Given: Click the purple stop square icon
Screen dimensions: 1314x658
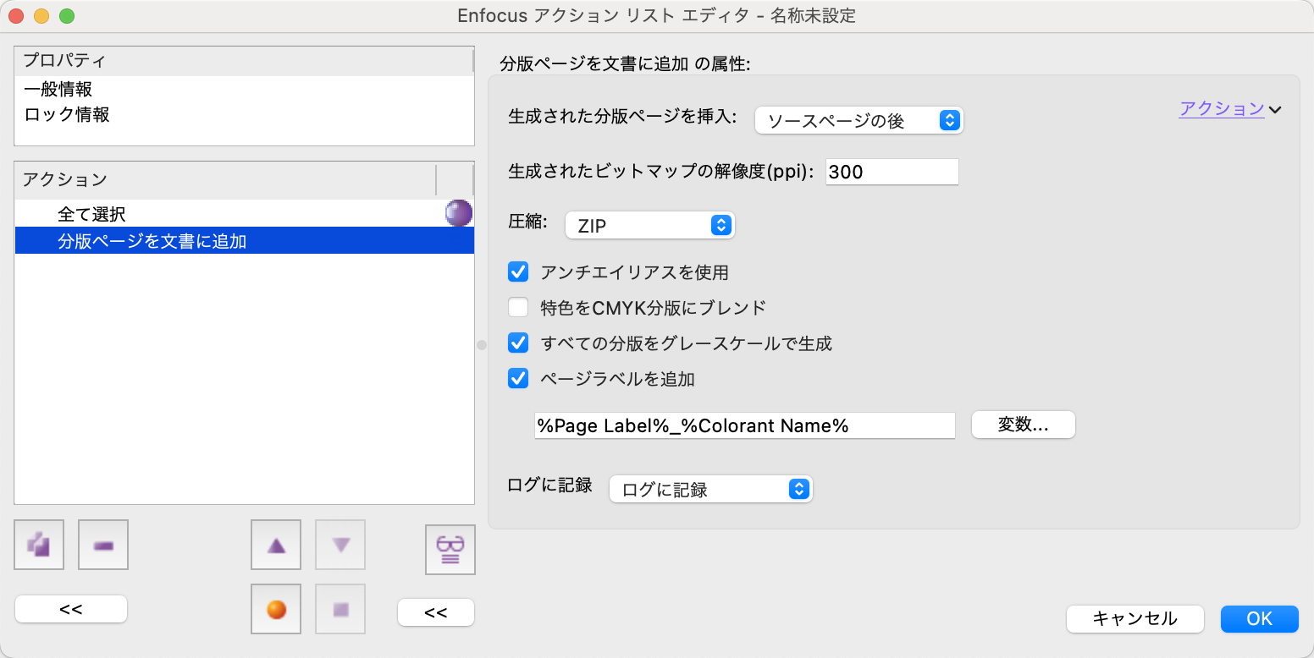Looking at the screenshot, I should pos(340,609).
